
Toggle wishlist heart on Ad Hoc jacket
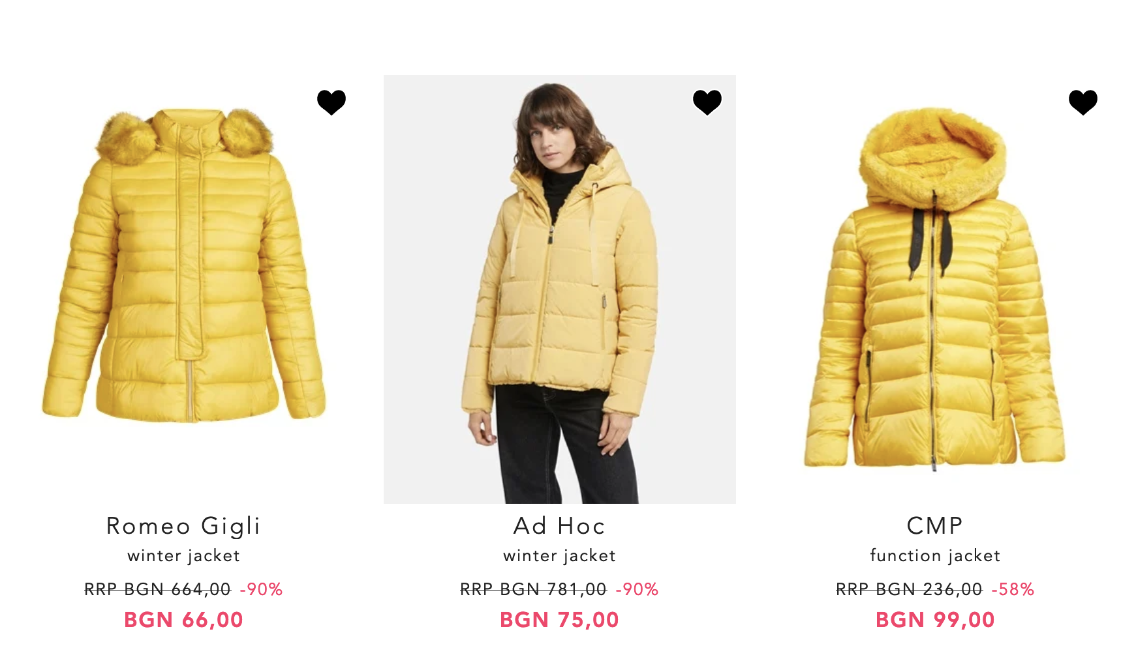(707, 102)
